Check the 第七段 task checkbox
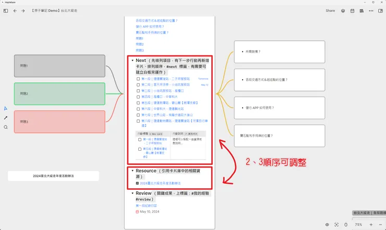The height and width of the screenshot is (230, 386). (138, 115)
